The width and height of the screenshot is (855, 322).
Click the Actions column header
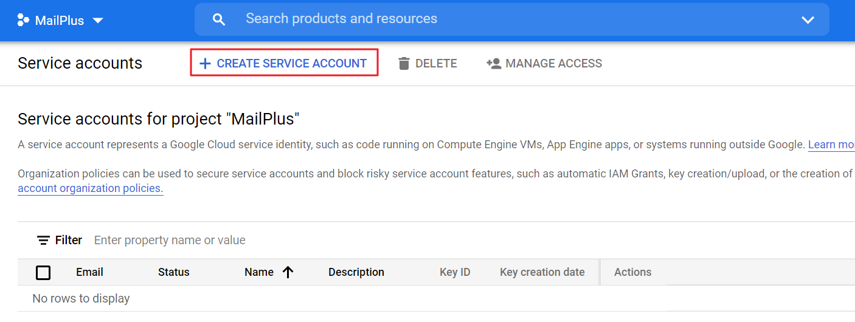point(632,272)
